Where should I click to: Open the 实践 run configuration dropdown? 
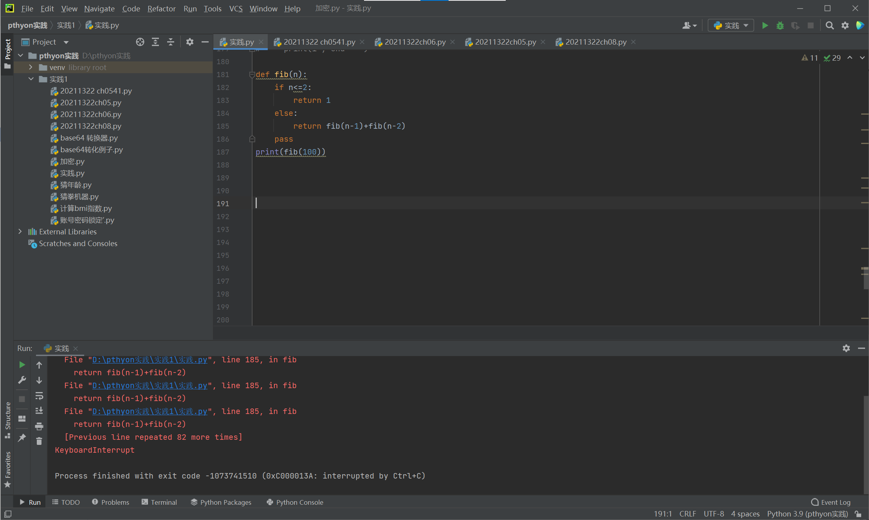731,25
